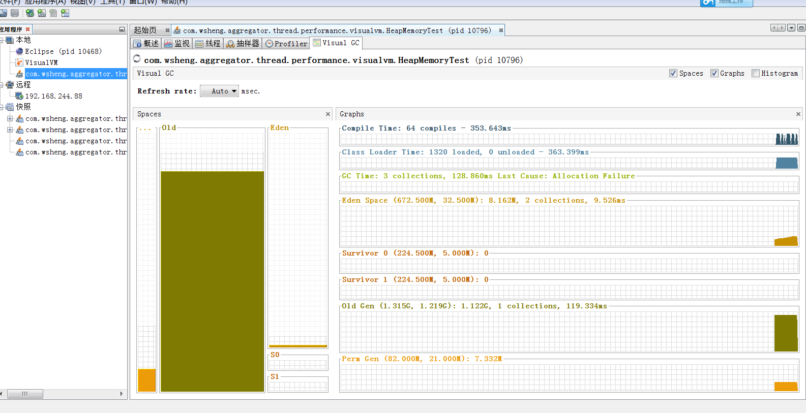This screenshot has height=413, width=806.
Task: Click the 快照 snapshots icon
Action: tap(10, 107)
